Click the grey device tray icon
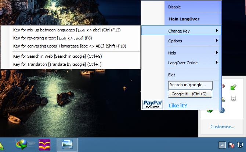Image resolution: width=246 pixels, height=152 pixels. point(233,98)
